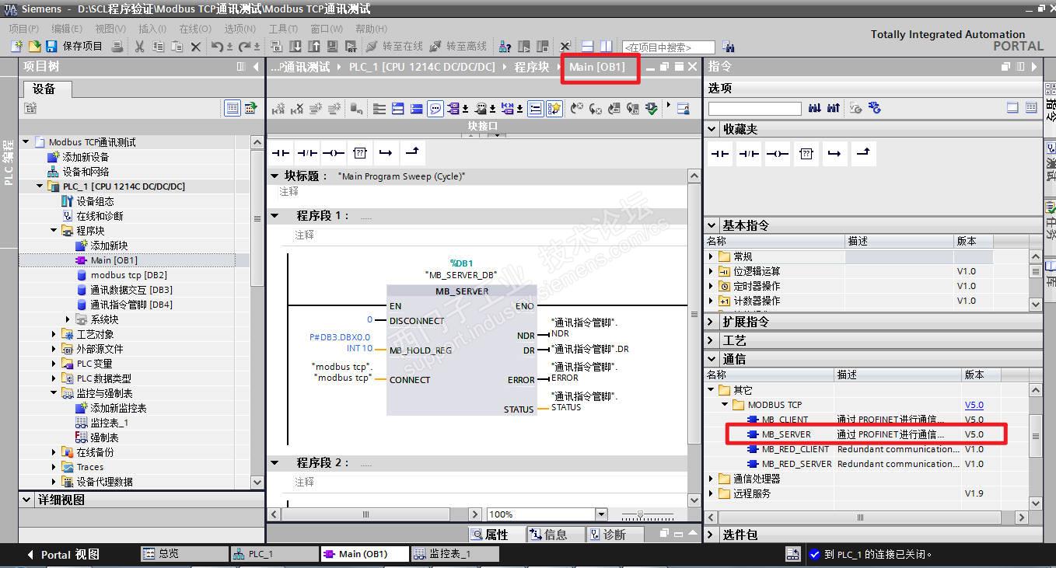Click the delete X icon in main toolbar

tap(195, 47)
